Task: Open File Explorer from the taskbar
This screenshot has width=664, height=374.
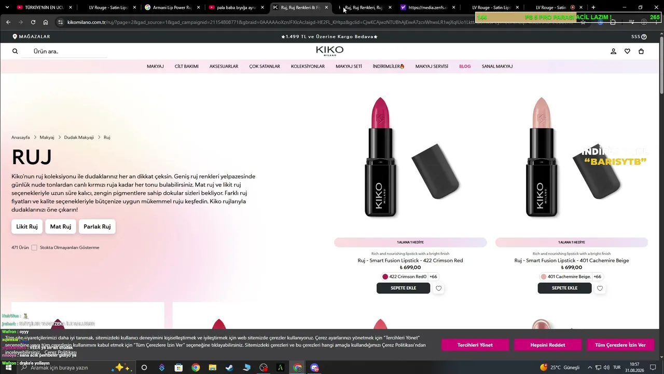Action: (213, 368)
